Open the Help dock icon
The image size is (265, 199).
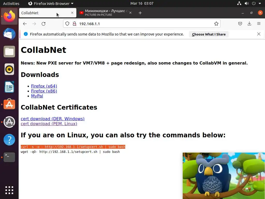coord(9,140)
